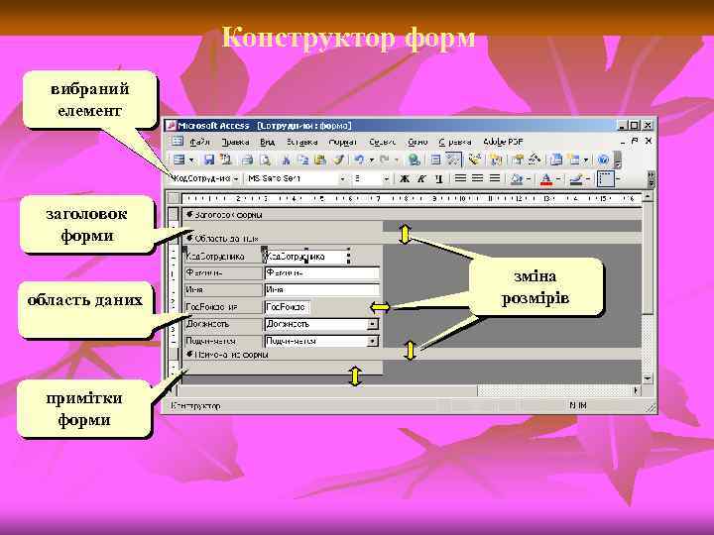Open Access Help via question mark icon

(x=603, y=160)
